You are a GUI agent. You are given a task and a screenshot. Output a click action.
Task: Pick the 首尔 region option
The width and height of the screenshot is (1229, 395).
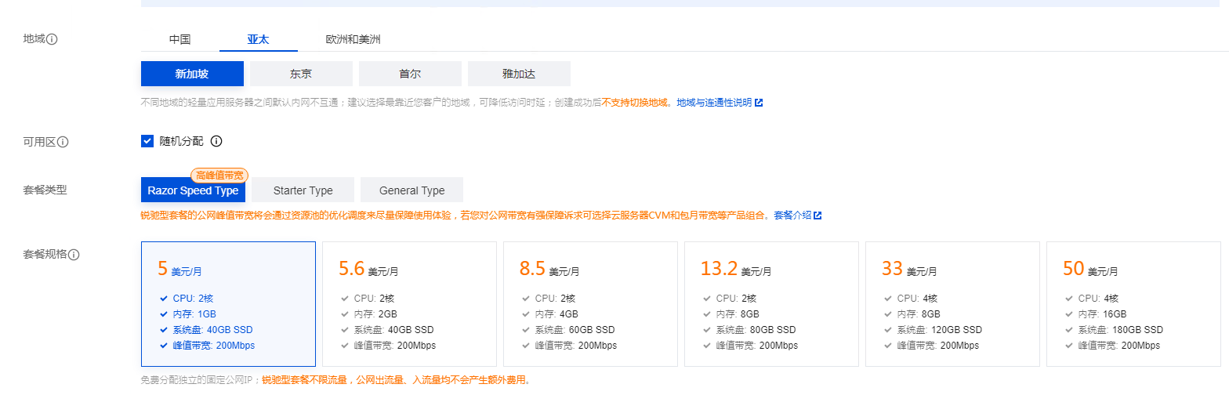[410, 74]
